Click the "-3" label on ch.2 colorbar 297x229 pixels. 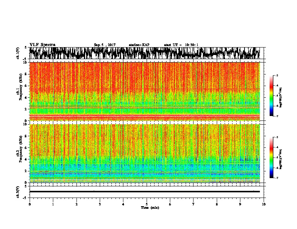[x=276, y=137]
